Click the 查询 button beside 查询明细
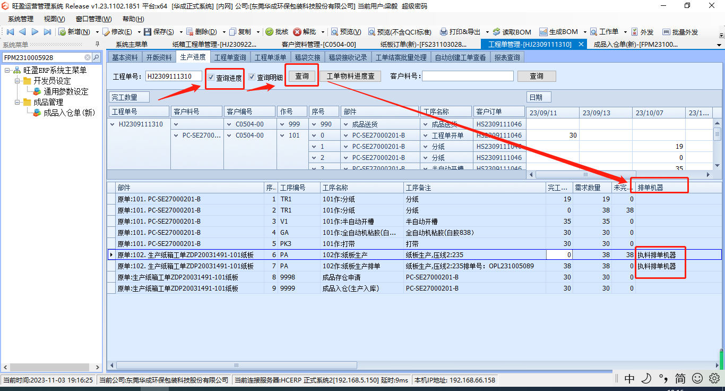Image resolution: width=725 pixels, height=391 pixels. [302, 76]
